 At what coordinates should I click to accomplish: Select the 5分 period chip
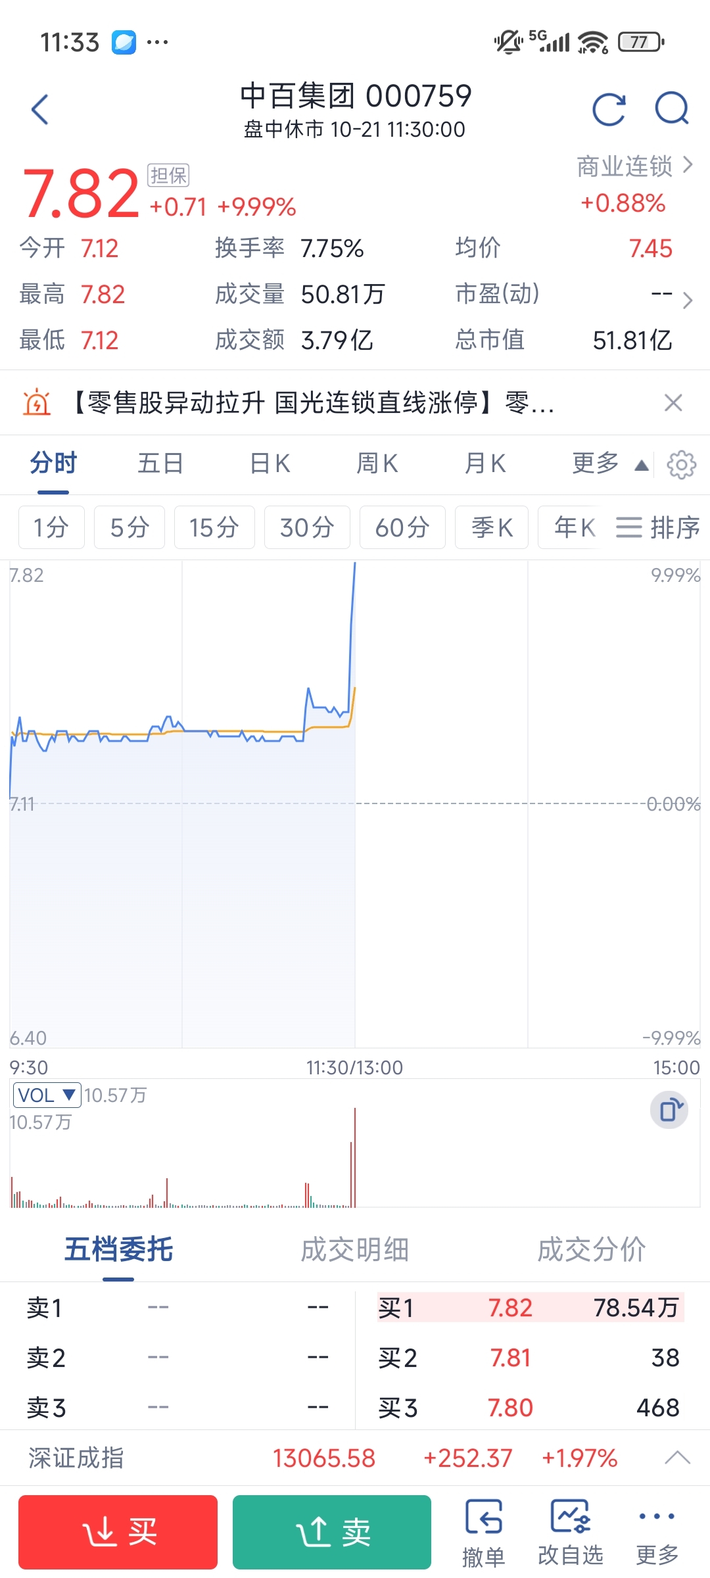click(130, 527)
